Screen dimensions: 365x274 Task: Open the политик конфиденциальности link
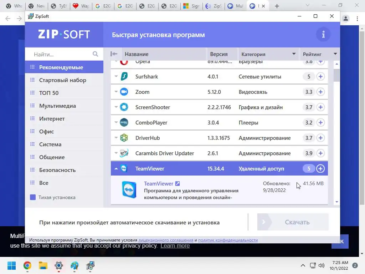pos(228,240)
